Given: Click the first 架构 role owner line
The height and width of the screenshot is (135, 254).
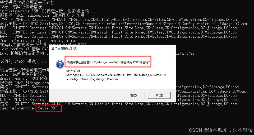Looking at the screenshot, I should point(119,20).
